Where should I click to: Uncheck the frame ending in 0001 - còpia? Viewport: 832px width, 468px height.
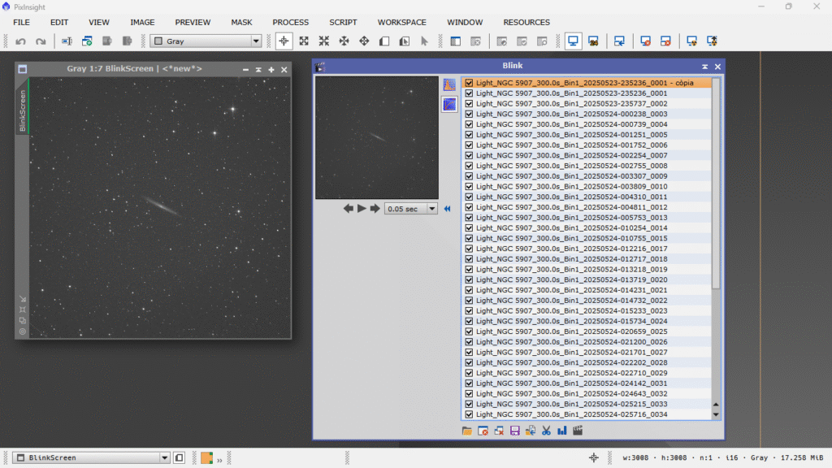469,83
